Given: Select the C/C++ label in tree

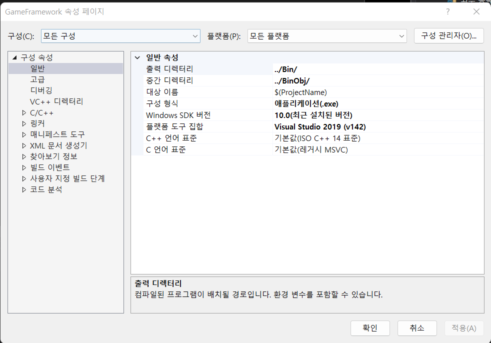Looking at the screenshot, I should tap(41, 113).
